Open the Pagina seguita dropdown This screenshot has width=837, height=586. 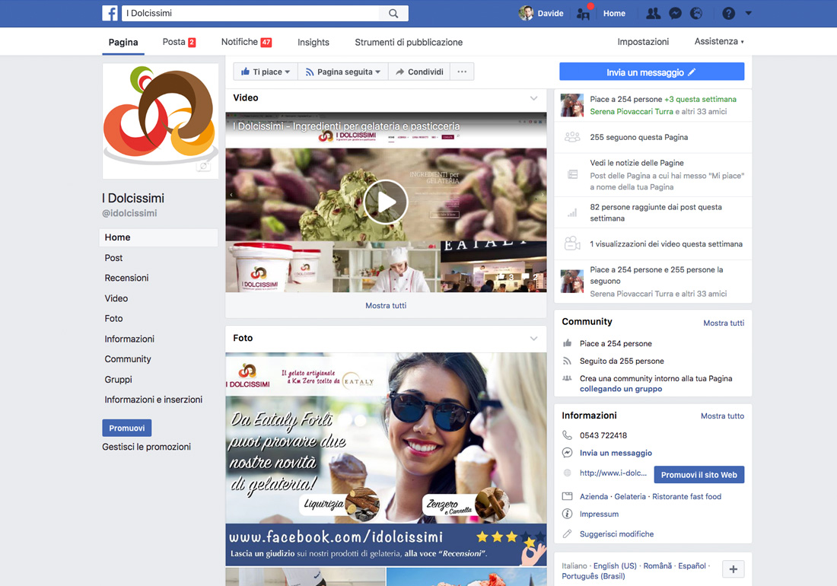342,72
